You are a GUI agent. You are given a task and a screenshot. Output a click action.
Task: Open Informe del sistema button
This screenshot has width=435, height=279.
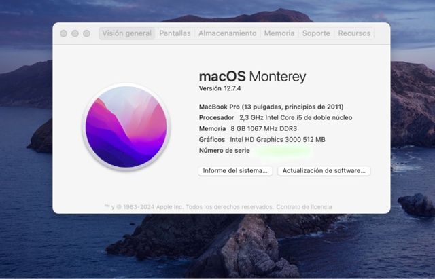click(x=235, y=170)
